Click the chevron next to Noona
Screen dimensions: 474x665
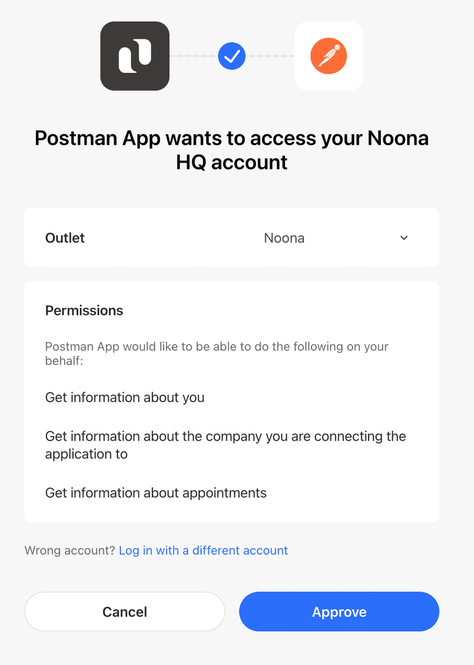[x=404, y=238]
